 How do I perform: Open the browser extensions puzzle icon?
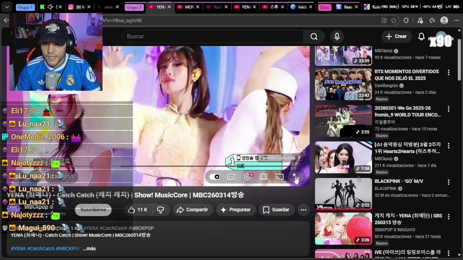406,21
